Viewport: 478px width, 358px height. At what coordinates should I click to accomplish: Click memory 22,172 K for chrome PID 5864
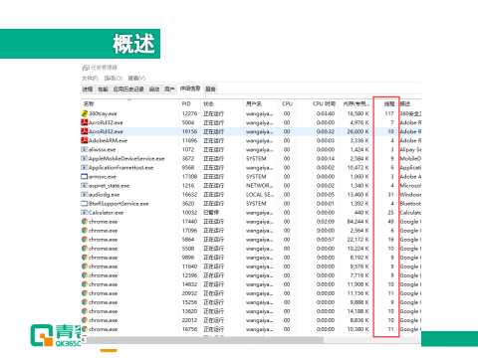pyautogui.click(x=358, y=239)
